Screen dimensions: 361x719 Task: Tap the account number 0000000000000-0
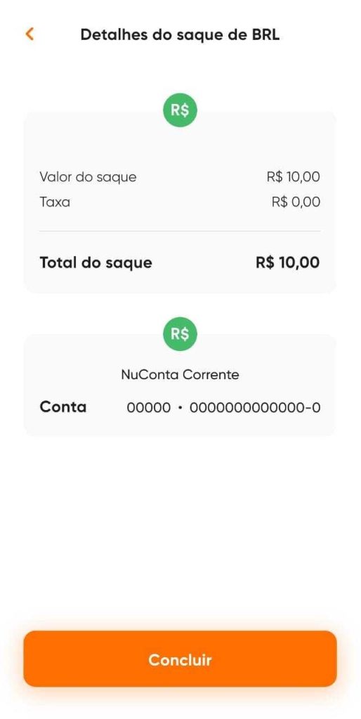pos(255,407)
